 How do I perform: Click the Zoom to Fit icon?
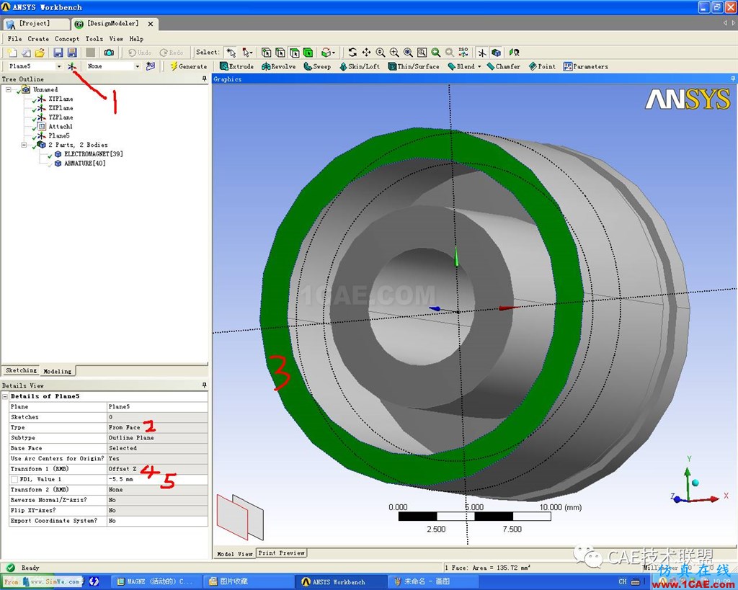[x=408, y=53]
